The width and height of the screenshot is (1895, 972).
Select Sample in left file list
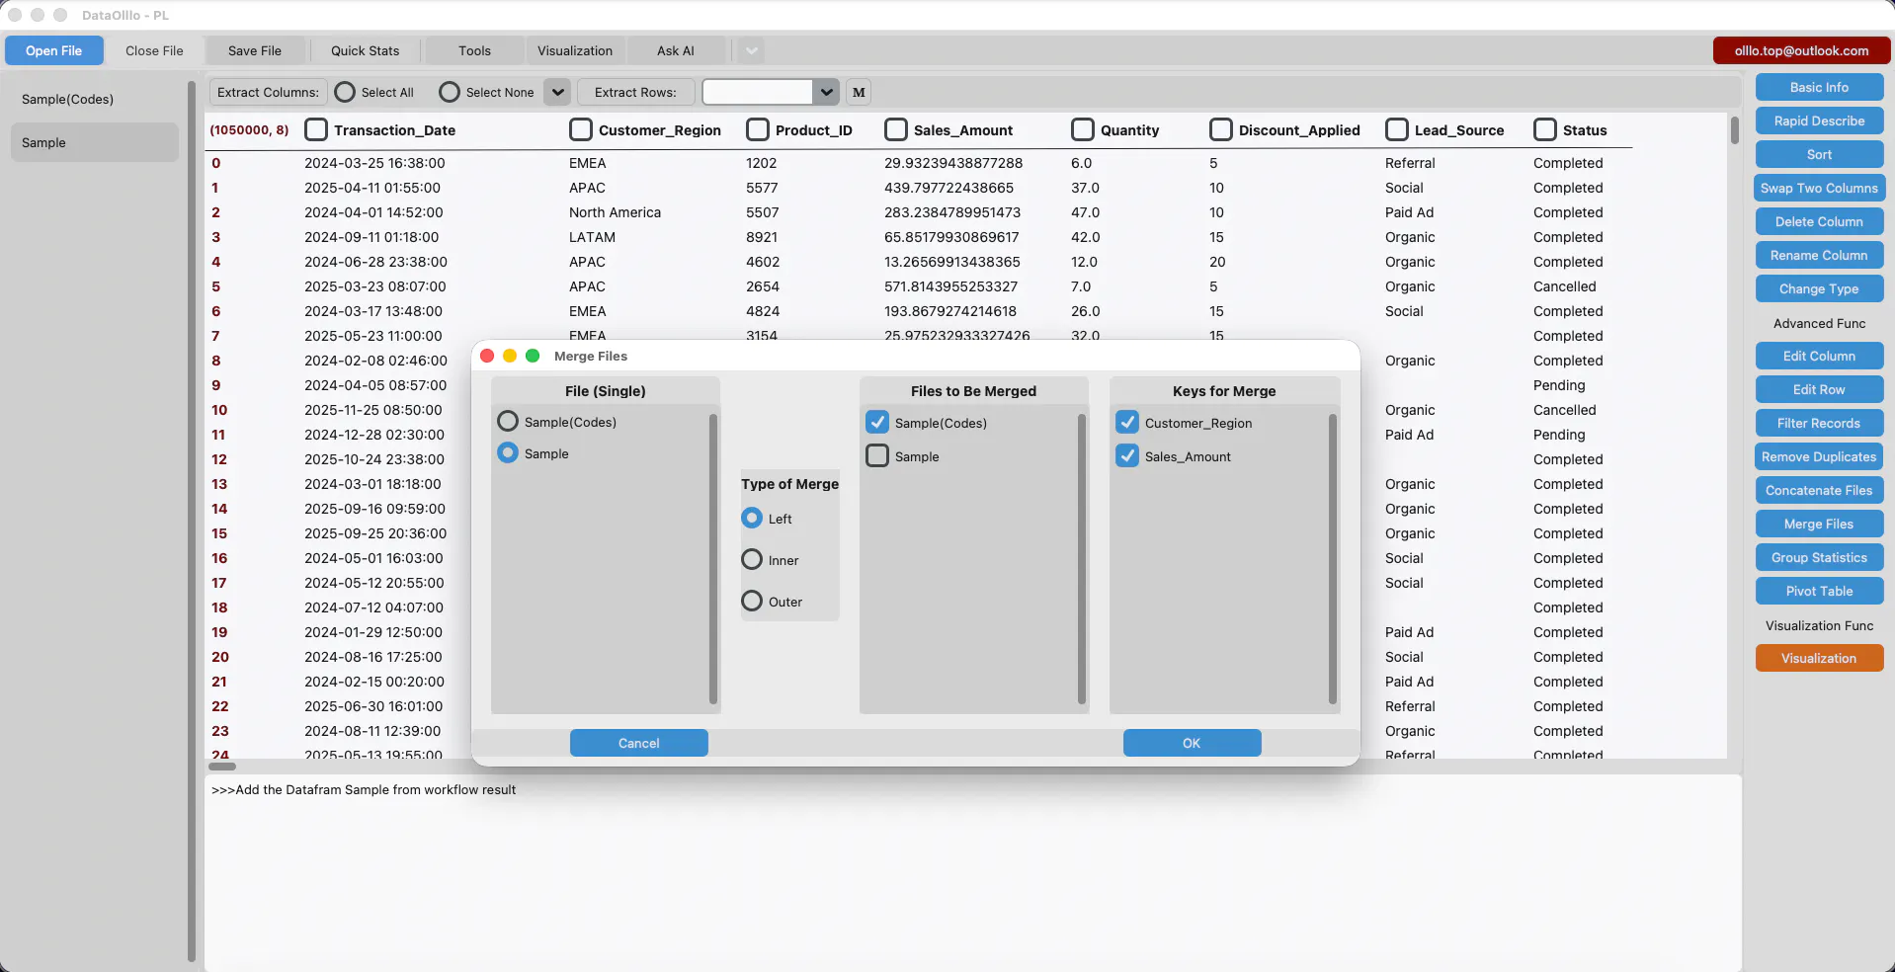tap(95, 142)
